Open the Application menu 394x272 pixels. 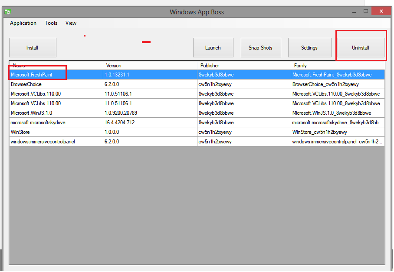(x=23, y=23)
